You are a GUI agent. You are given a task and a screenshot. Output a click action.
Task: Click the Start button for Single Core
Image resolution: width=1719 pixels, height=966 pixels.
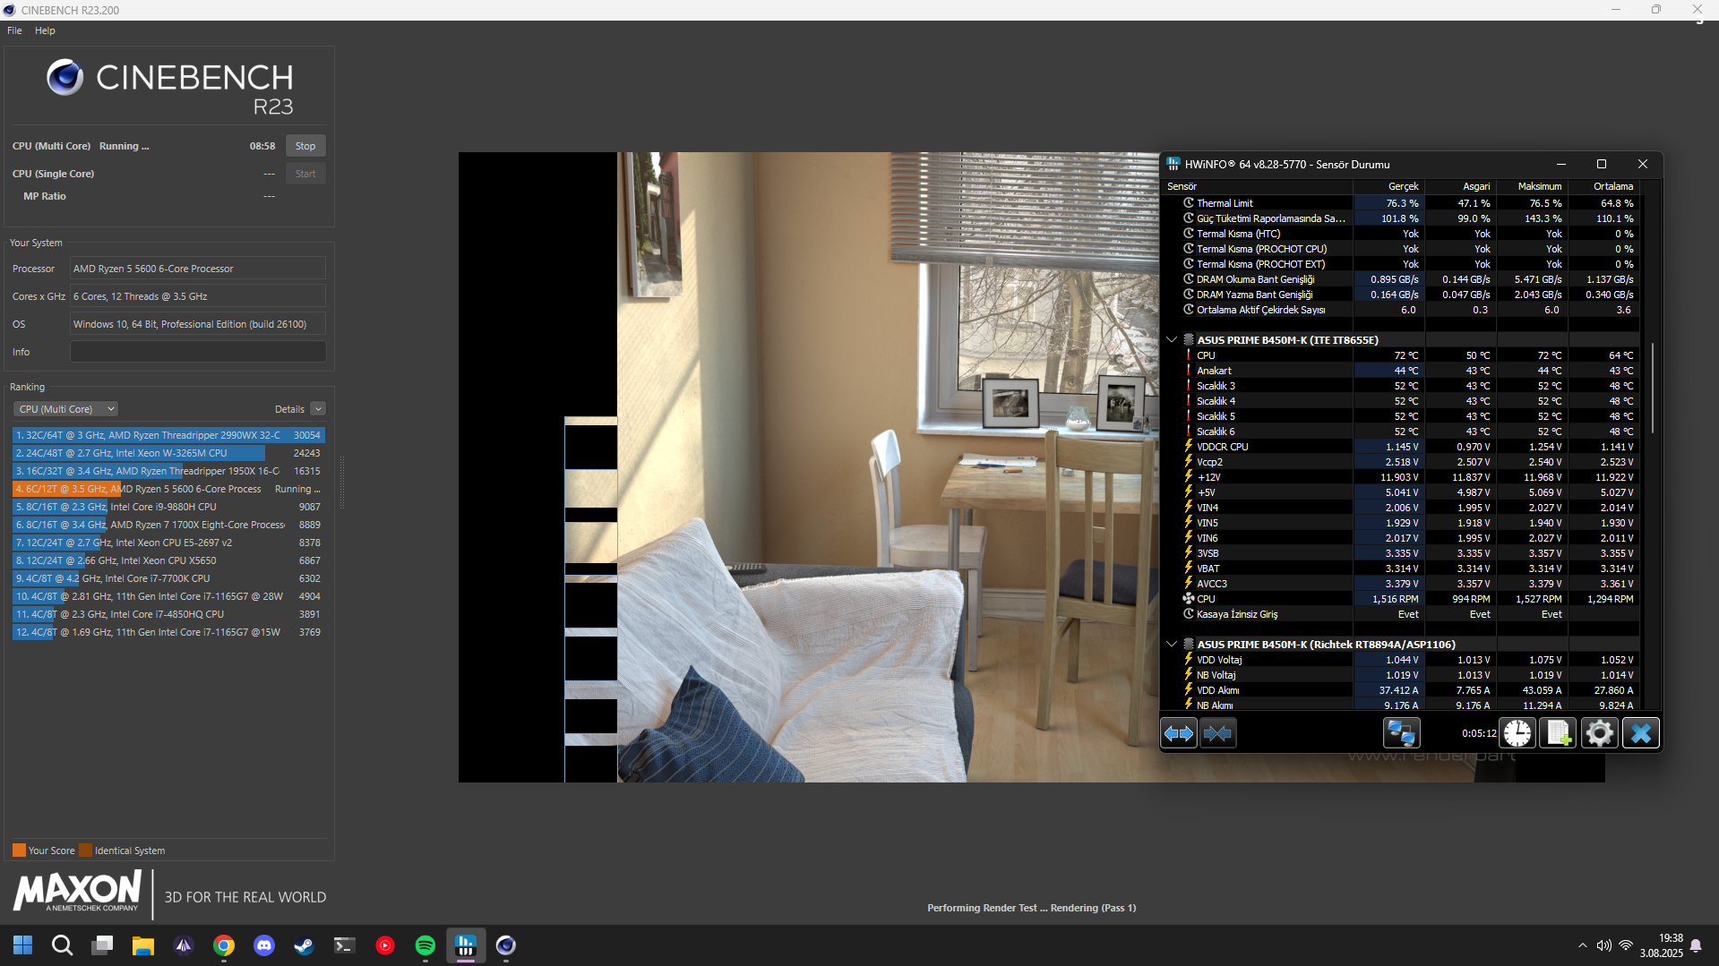[305, 174]
